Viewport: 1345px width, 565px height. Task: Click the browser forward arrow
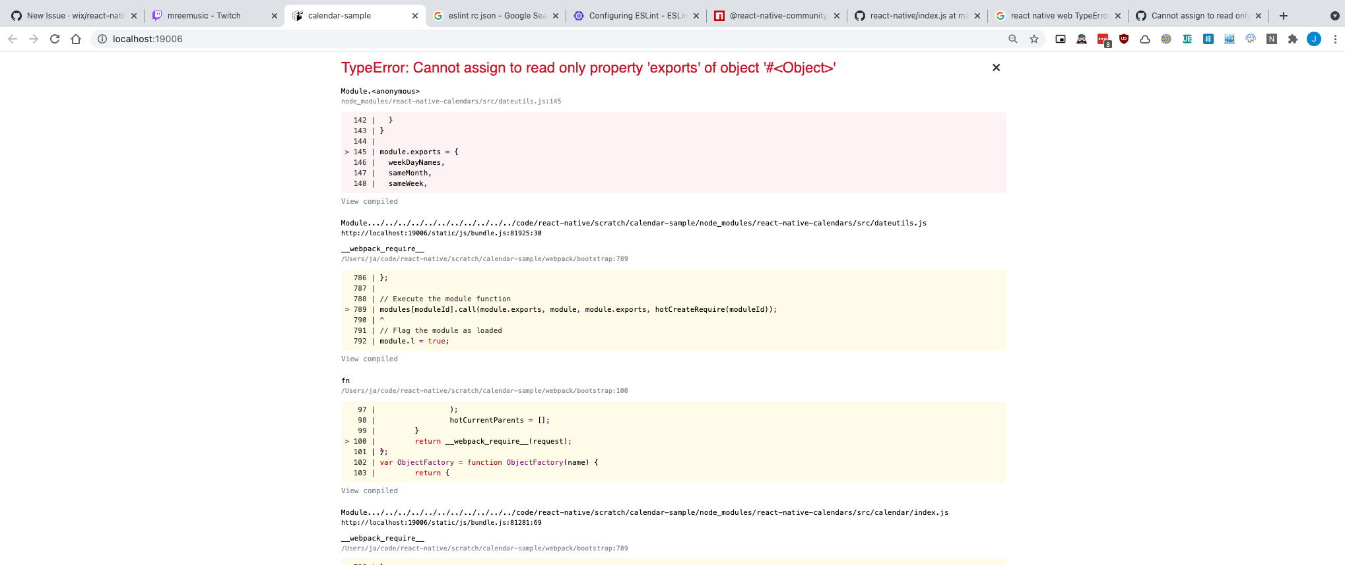pos(34,39)
